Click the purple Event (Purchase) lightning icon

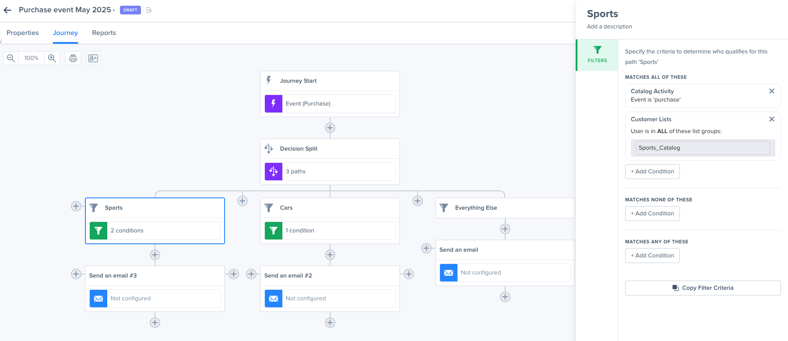point(274,104)
